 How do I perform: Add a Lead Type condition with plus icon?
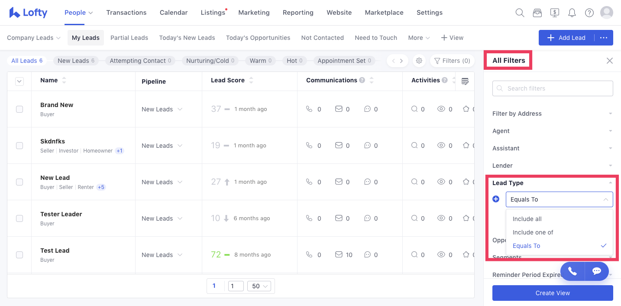[496, 199]
